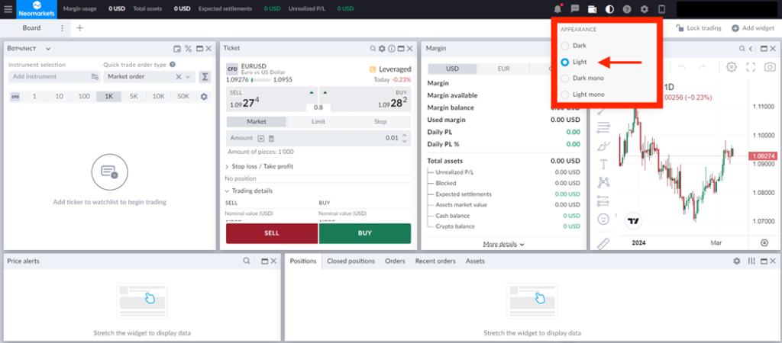Expand More details in Margin widget

point(504,245)
